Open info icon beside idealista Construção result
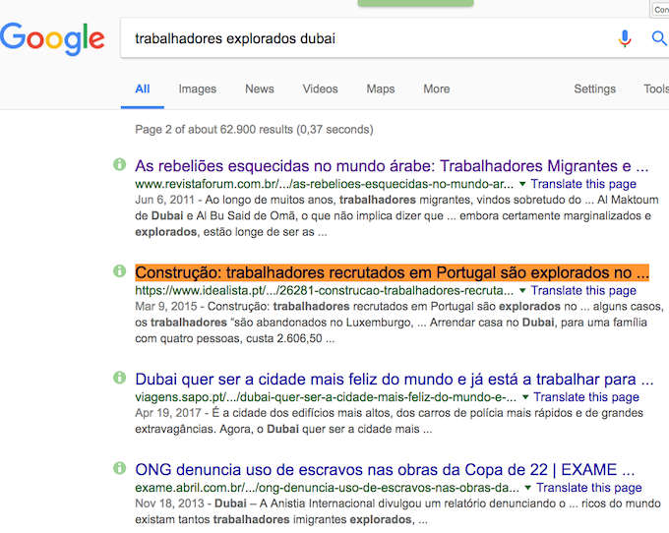The image size is (669, 533). click(x=119, y=270)
